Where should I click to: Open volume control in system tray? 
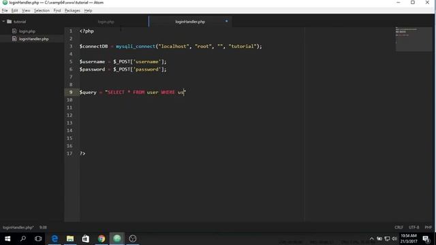click(394, 239)
